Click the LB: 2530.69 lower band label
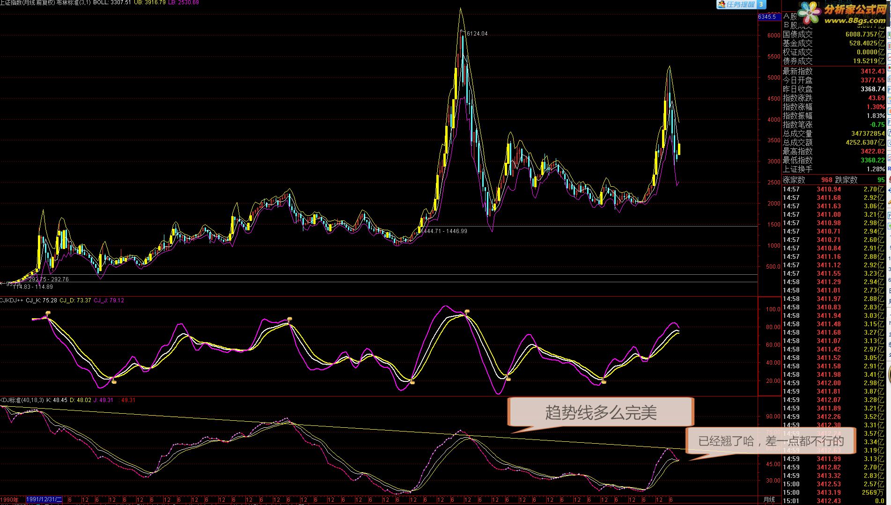Screen dimensions: 891x505 coord(184,2)
